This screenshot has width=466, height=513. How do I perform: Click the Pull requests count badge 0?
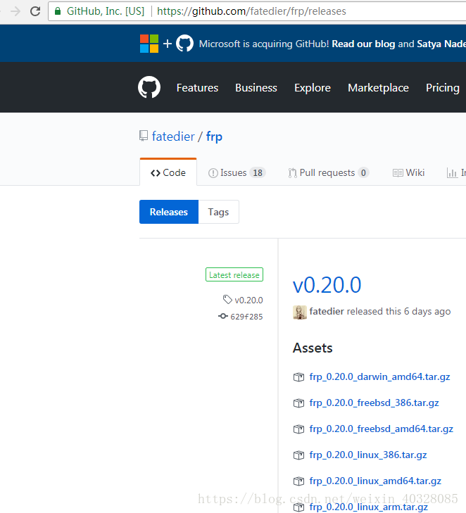[363, 172]
